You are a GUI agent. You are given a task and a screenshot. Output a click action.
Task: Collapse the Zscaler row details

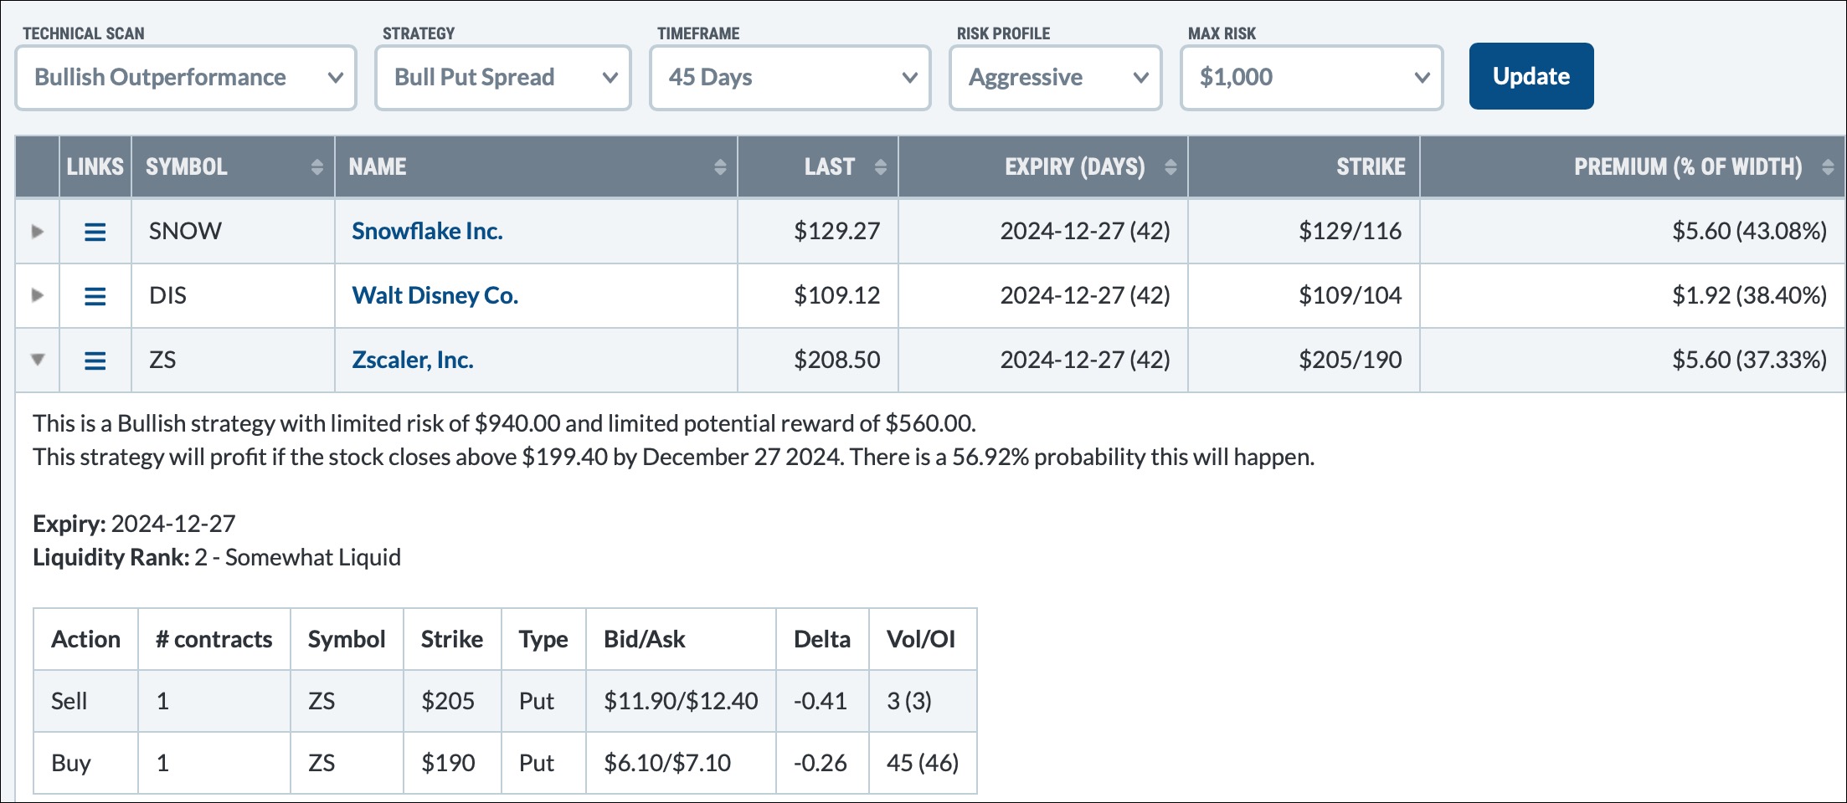[38, 360]
